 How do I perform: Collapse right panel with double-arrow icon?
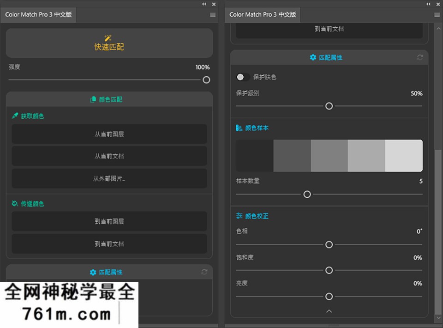(428, 4)
